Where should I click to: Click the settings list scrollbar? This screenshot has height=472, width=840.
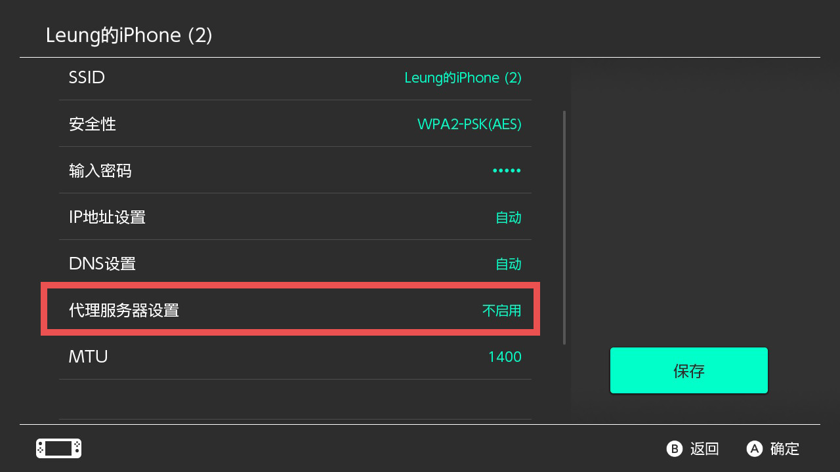pyautogui.click(x=564, y=227)
